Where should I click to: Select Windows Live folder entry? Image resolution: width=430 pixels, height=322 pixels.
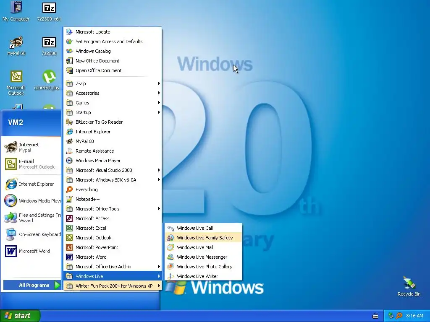113,276
